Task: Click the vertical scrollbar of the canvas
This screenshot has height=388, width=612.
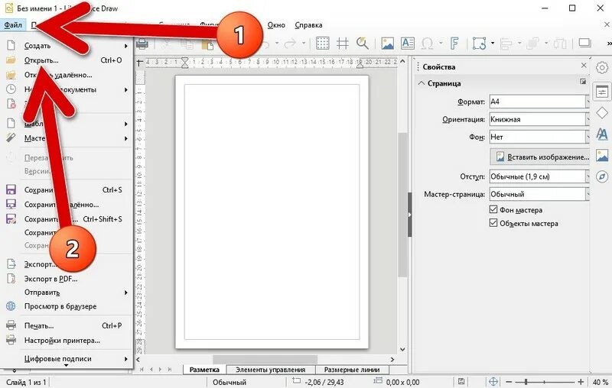Action: coord(402,205)
